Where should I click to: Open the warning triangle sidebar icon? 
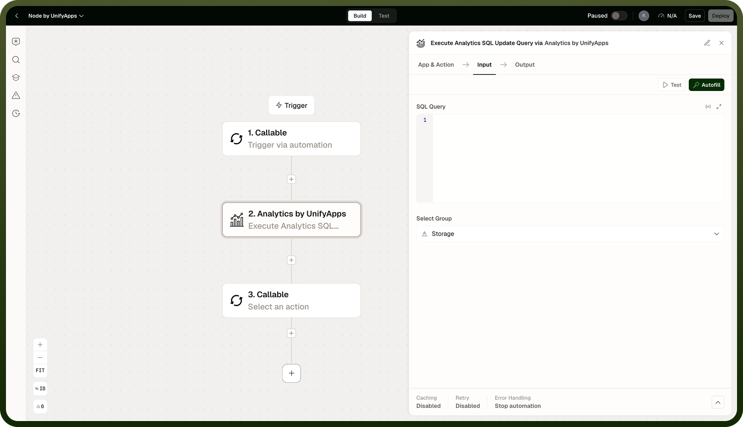[16, 95]
